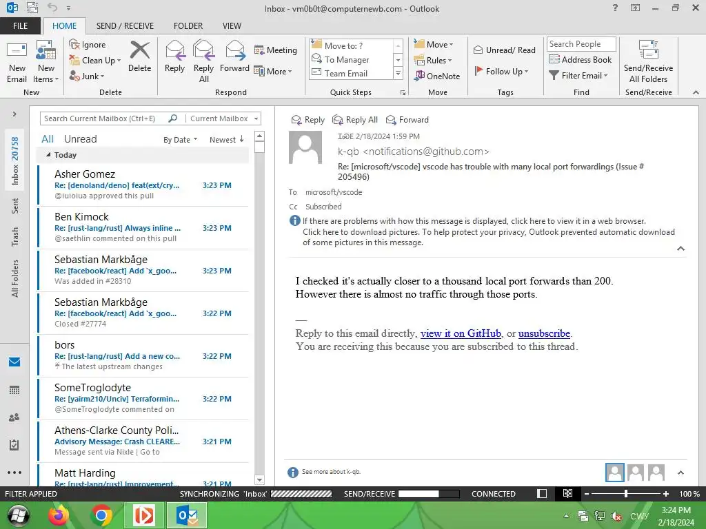This screenshot has width=706, height=529.
Task: Open More respond actions dropdown
Action: pos(273,71)
